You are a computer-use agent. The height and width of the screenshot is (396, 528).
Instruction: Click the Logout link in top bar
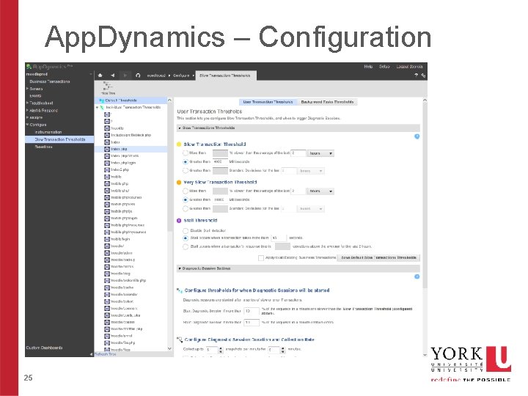409,67
